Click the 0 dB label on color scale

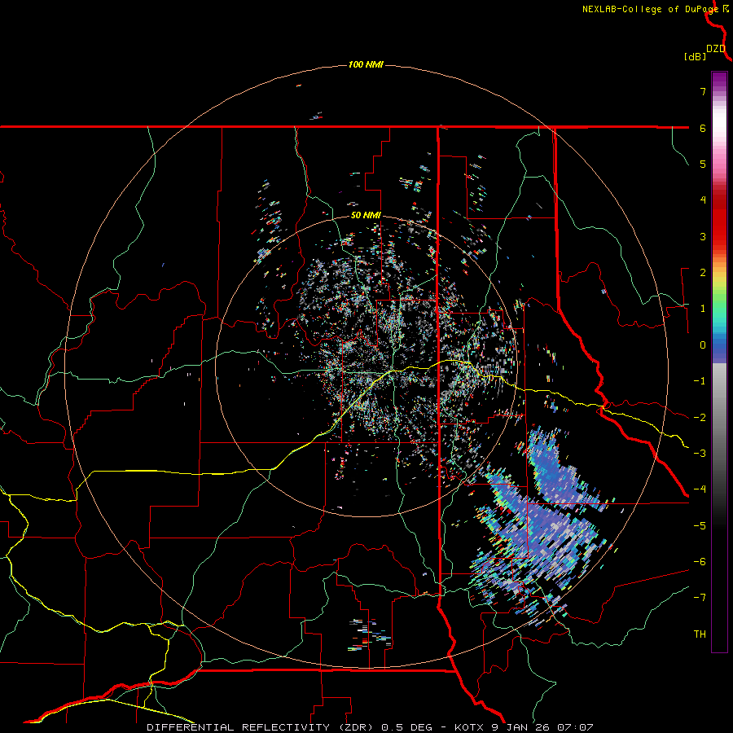703,345
